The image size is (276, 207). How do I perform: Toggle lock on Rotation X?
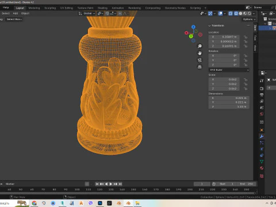(246, 56)
